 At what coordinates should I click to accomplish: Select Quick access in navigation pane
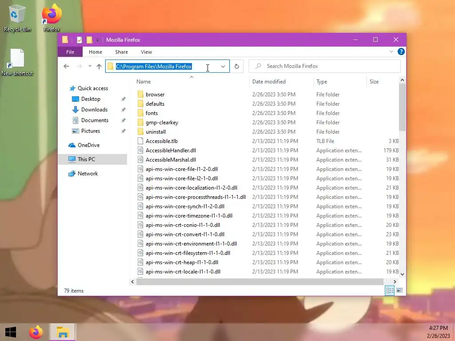tap(88, 88)
